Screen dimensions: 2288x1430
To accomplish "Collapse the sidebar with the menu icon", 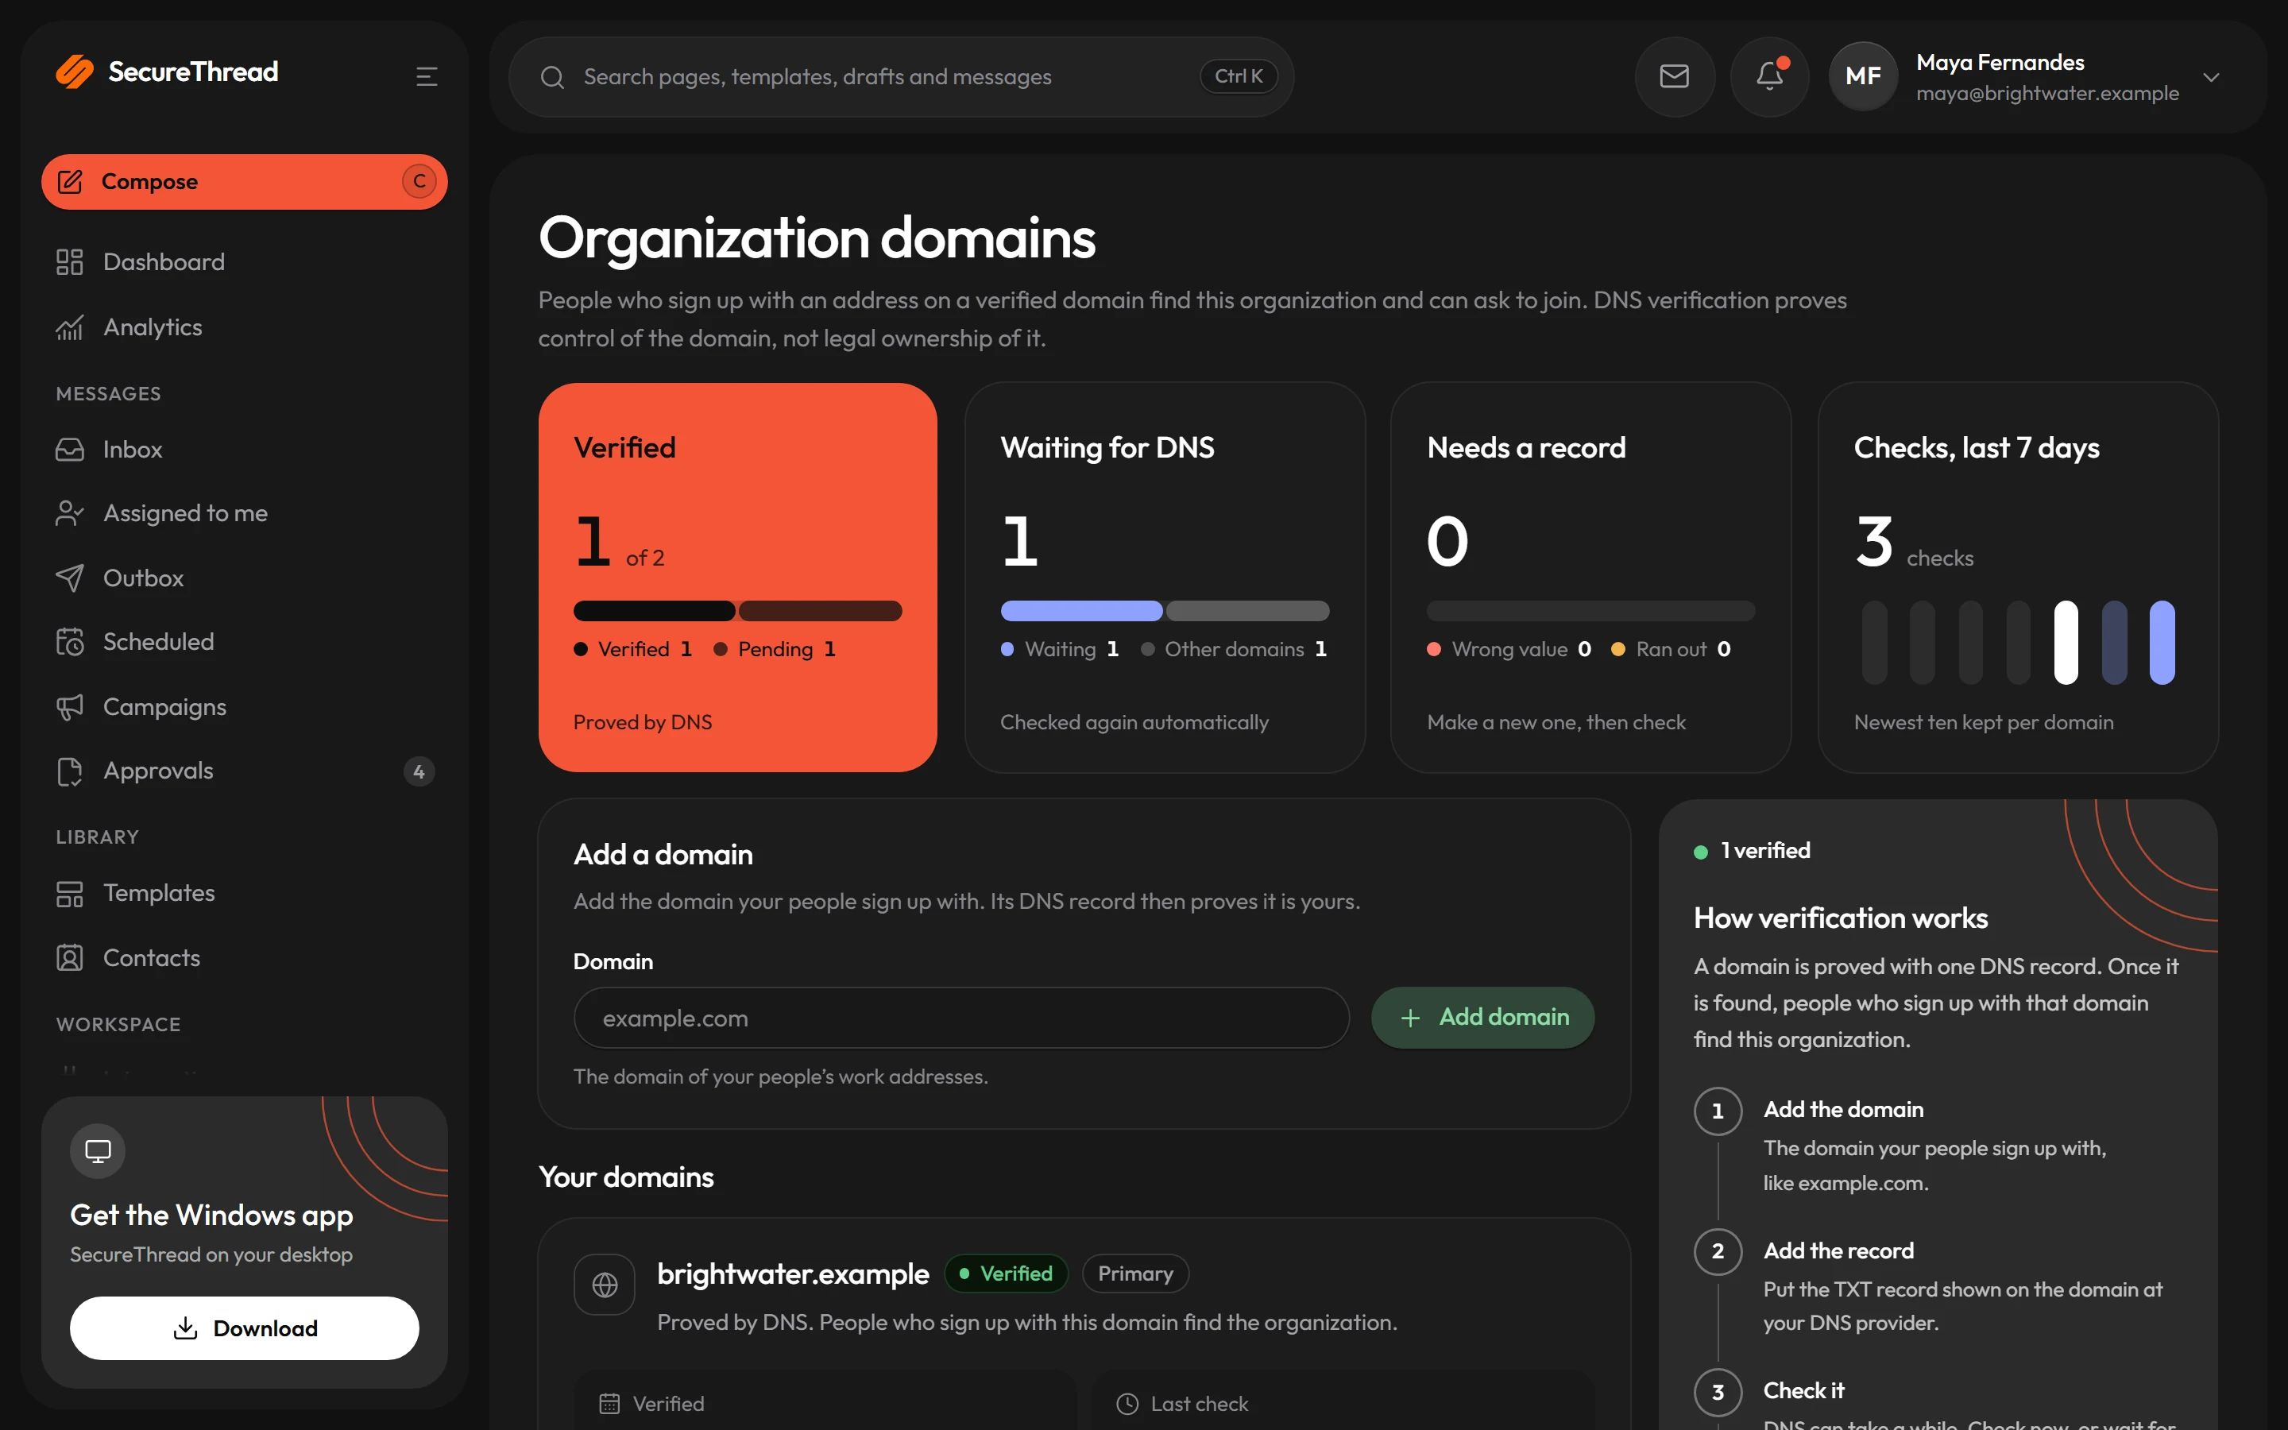I will [x=427, y=76].
